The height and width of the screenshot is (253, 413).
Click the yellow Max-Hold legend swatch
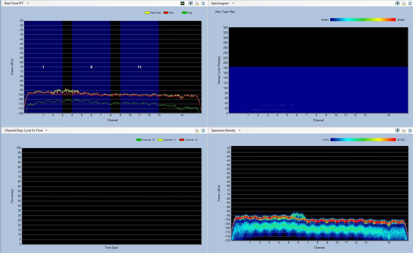tap(147, 13)
